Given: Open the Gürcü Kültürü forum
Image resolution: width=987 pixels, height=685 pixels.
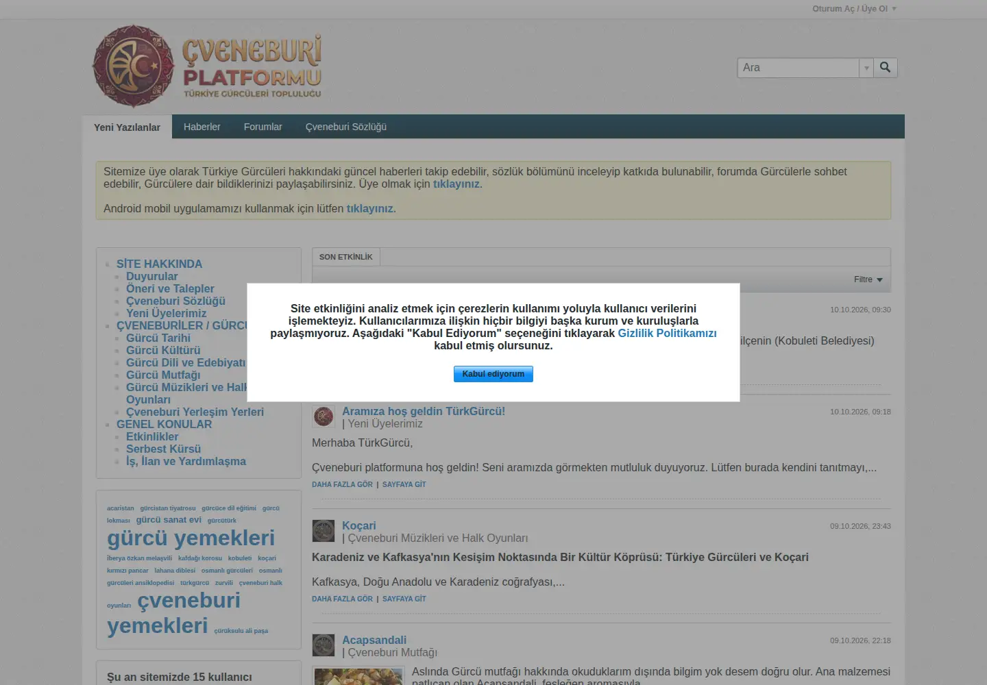Looking at the screenshot, I should [163, 350].
